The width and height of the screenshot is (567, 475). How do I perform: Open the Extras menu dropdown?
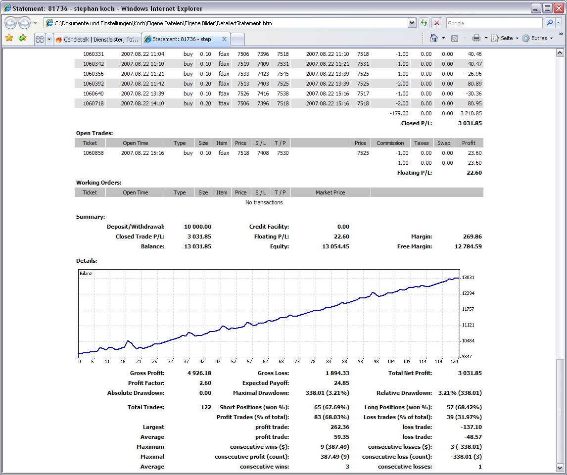[x=537, y=38]
